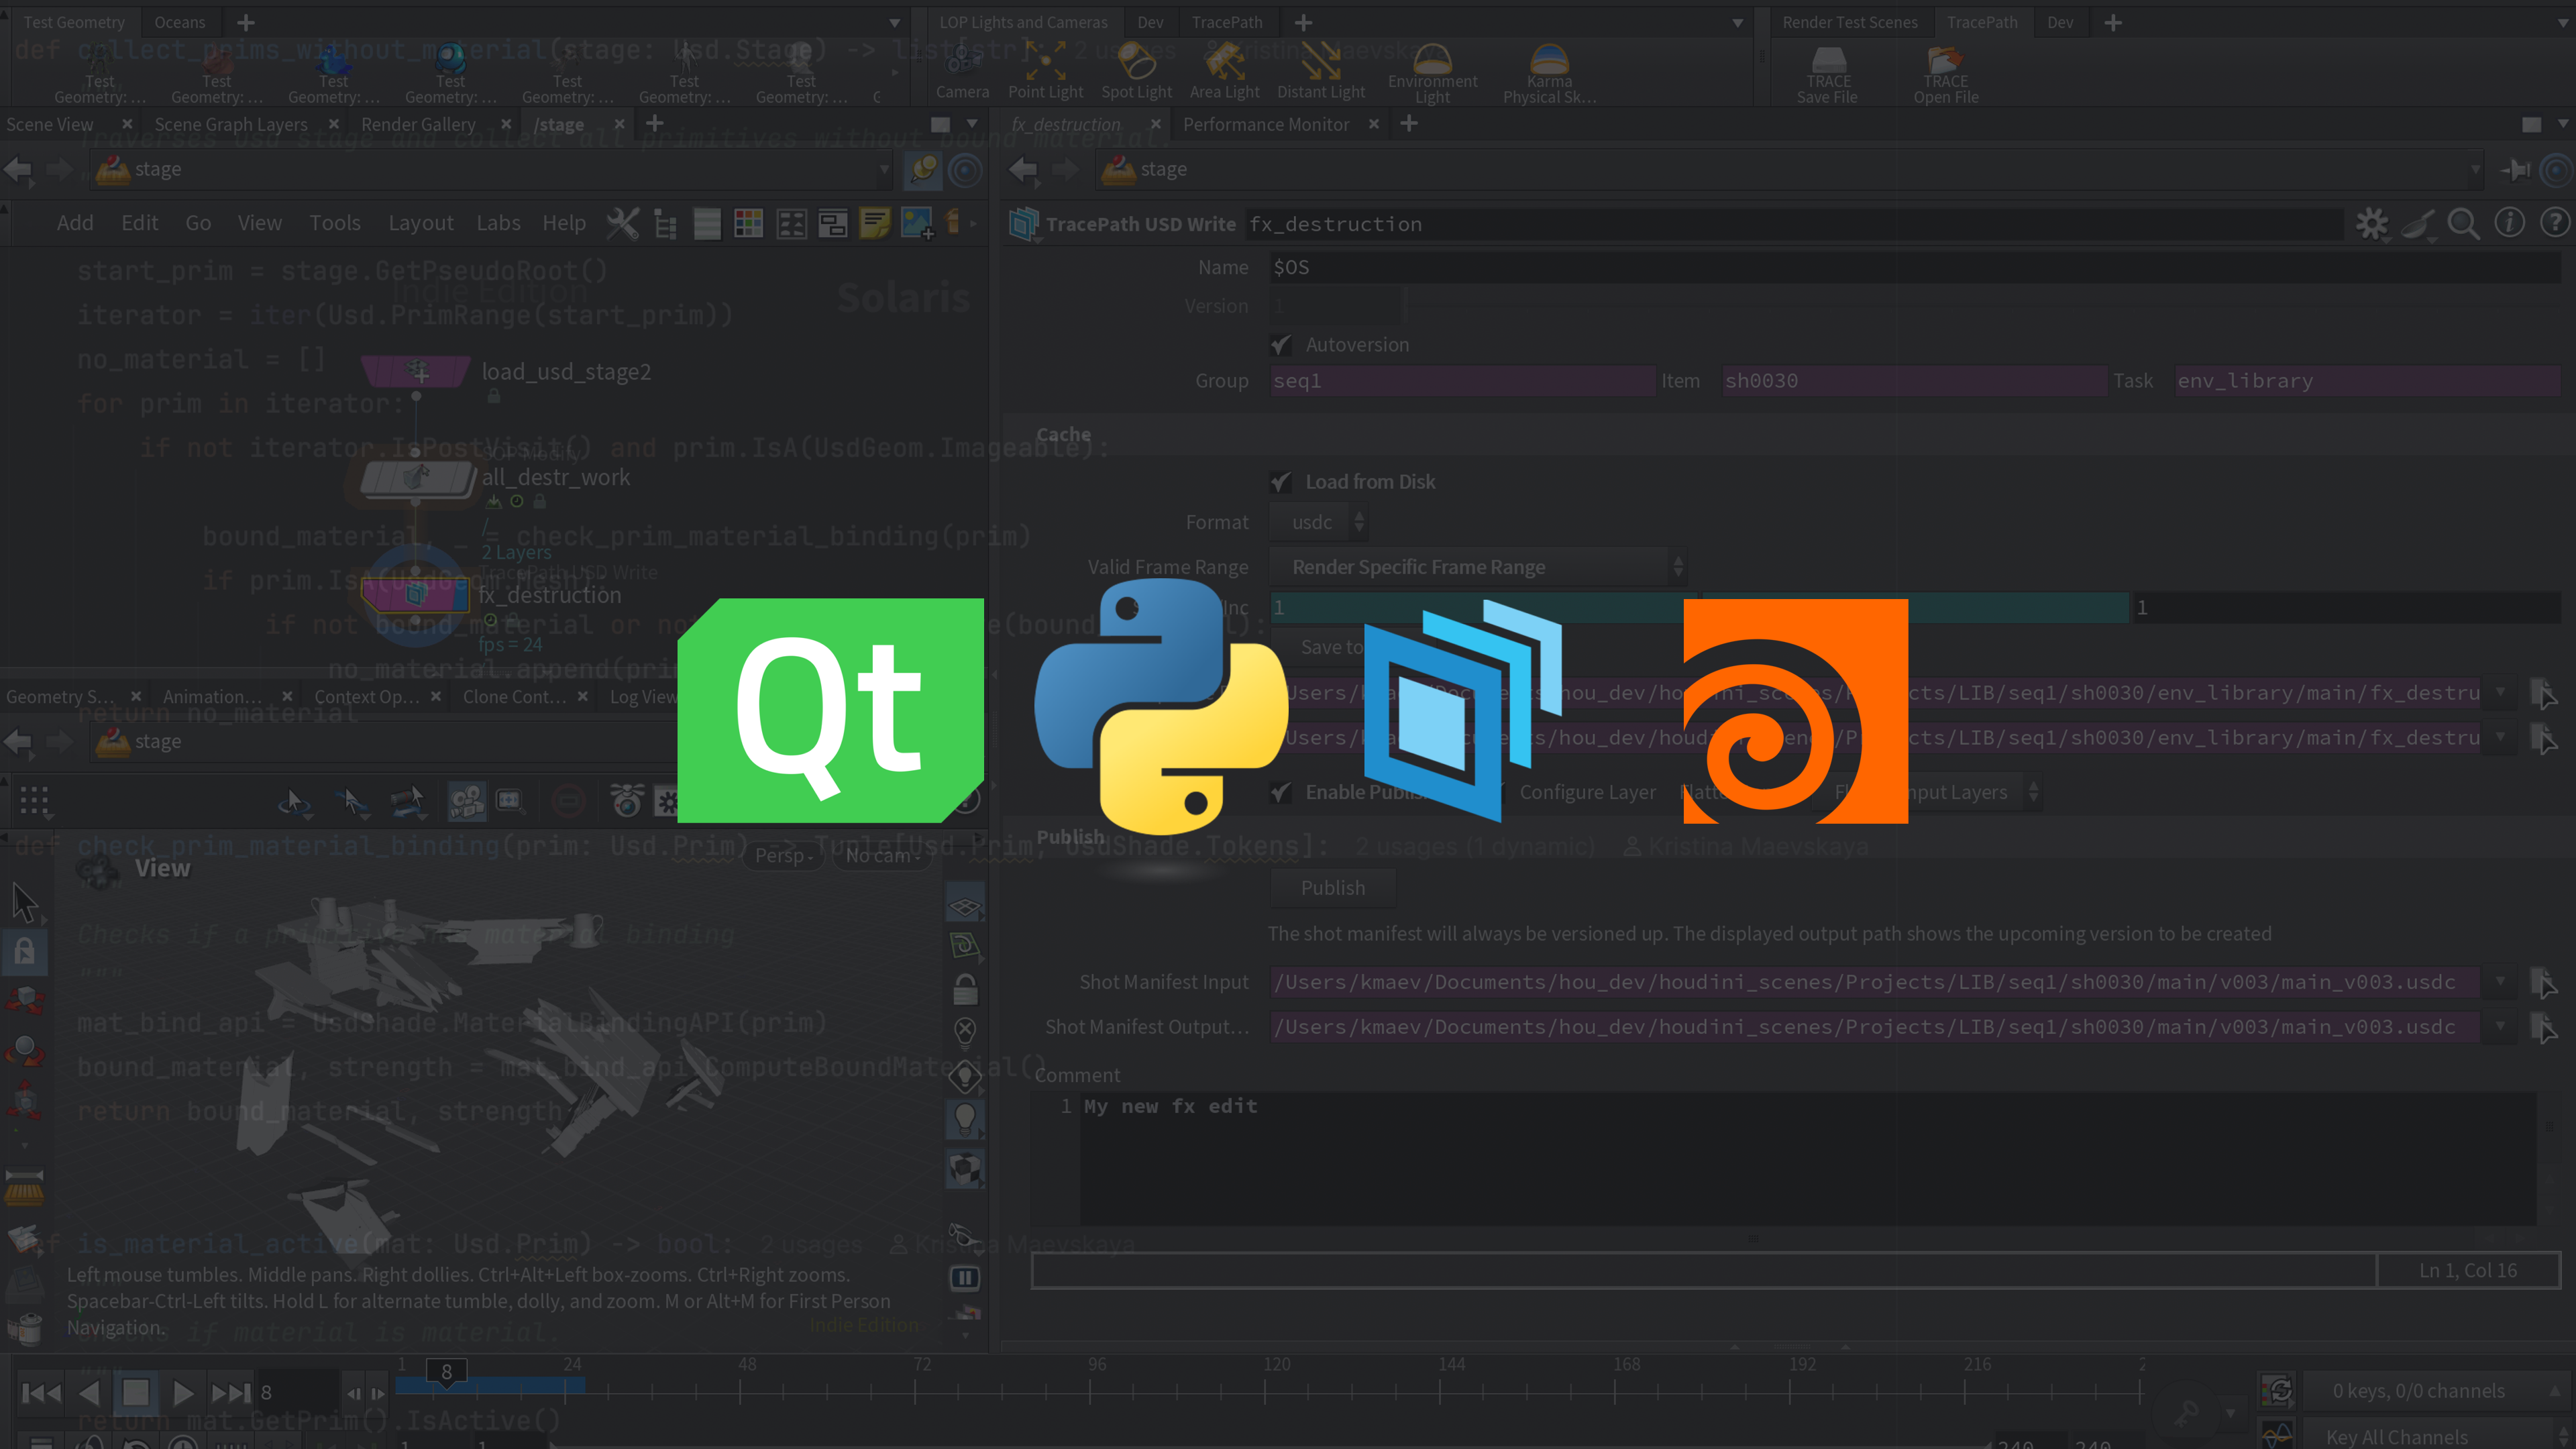Click the Item field showing sh0030
This screenshot has width=2576, height=1449.
(1914, 381)
